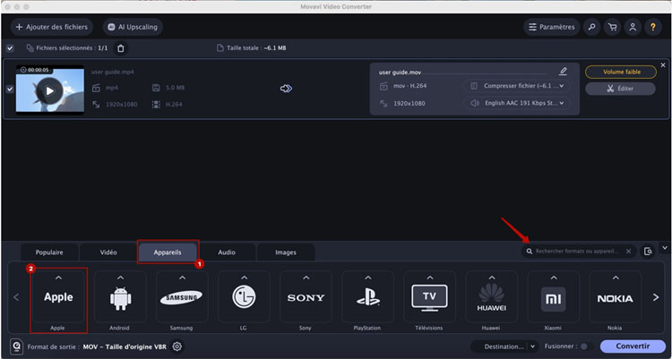This screenshot has height=359, width=672.
Task: Open output format settings gear icon
Action: pyautogui.click(x=177, y=346)
